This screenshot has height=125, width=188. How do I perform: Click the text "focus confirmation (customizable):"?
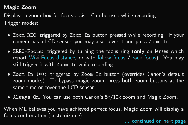coord(43,115)
